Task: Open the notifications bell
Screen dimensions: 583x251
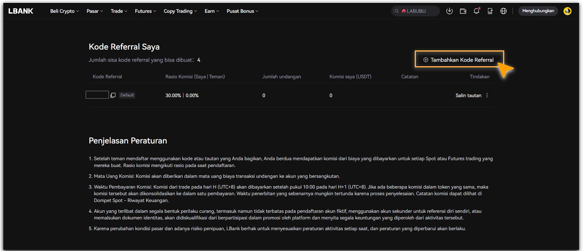Action: [476, 11]
